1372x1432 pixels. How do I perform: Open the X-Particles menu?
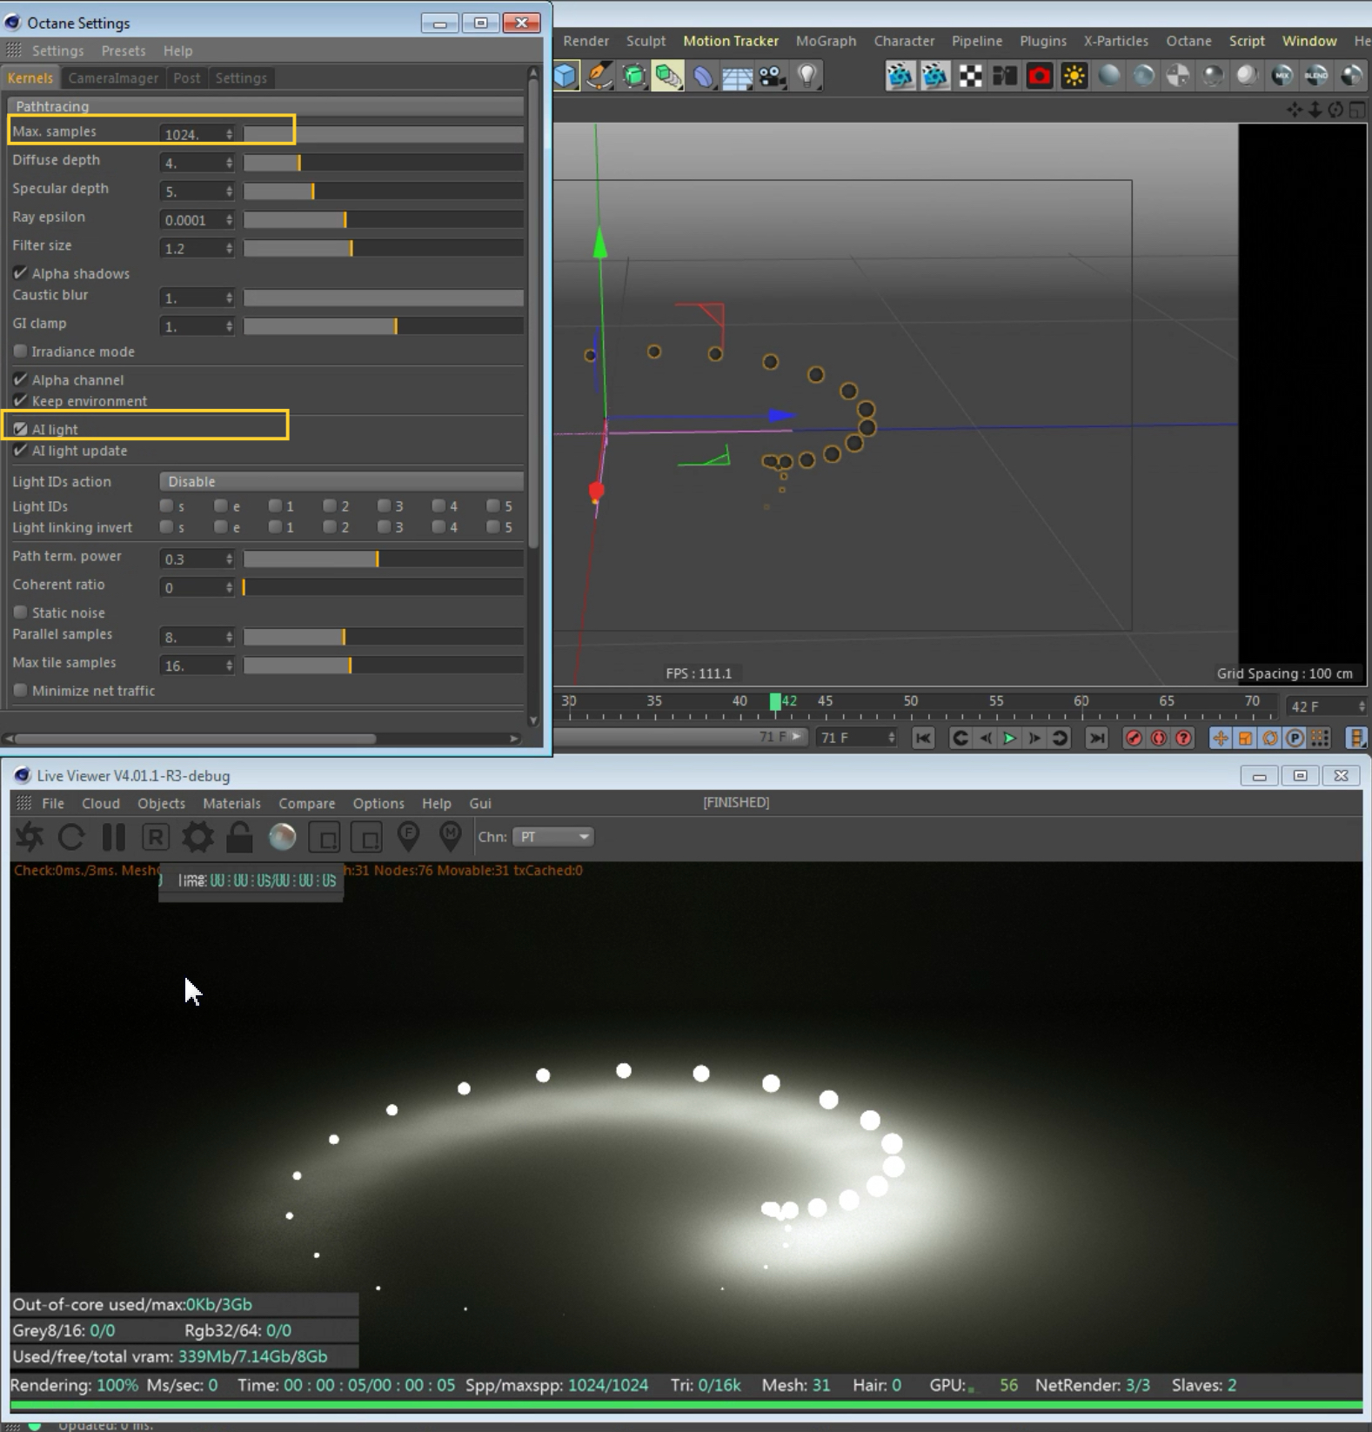click(1116, 41)
